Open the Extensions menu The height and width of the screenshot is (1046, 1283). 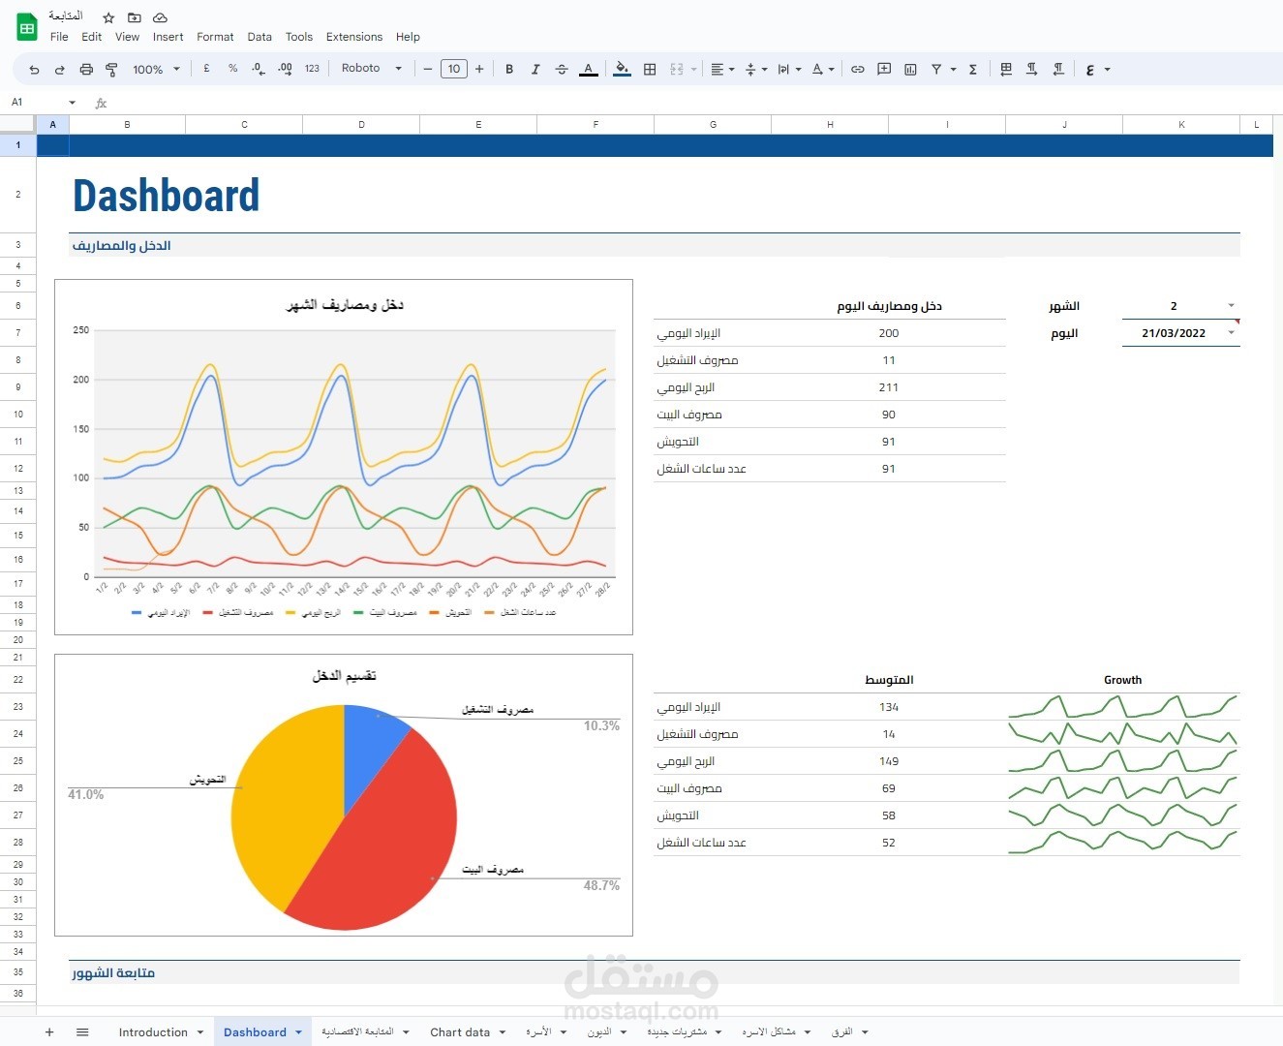[x=354, y=37]
